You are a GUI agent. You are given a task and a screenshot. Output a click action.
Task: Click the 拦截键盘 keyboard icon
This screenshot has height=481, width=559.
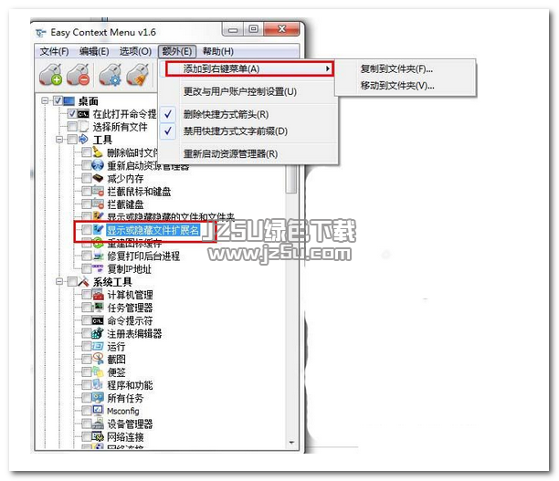(x=98, y=204)
